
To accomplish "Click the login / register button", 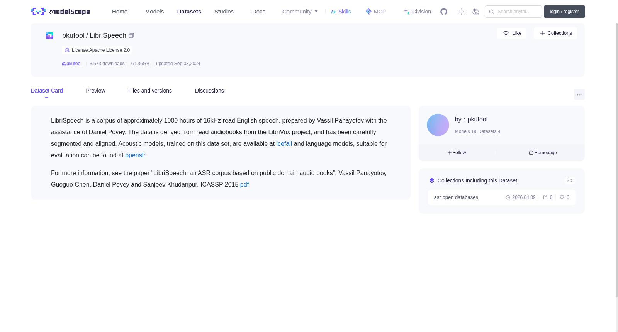I will pos(564,12).
